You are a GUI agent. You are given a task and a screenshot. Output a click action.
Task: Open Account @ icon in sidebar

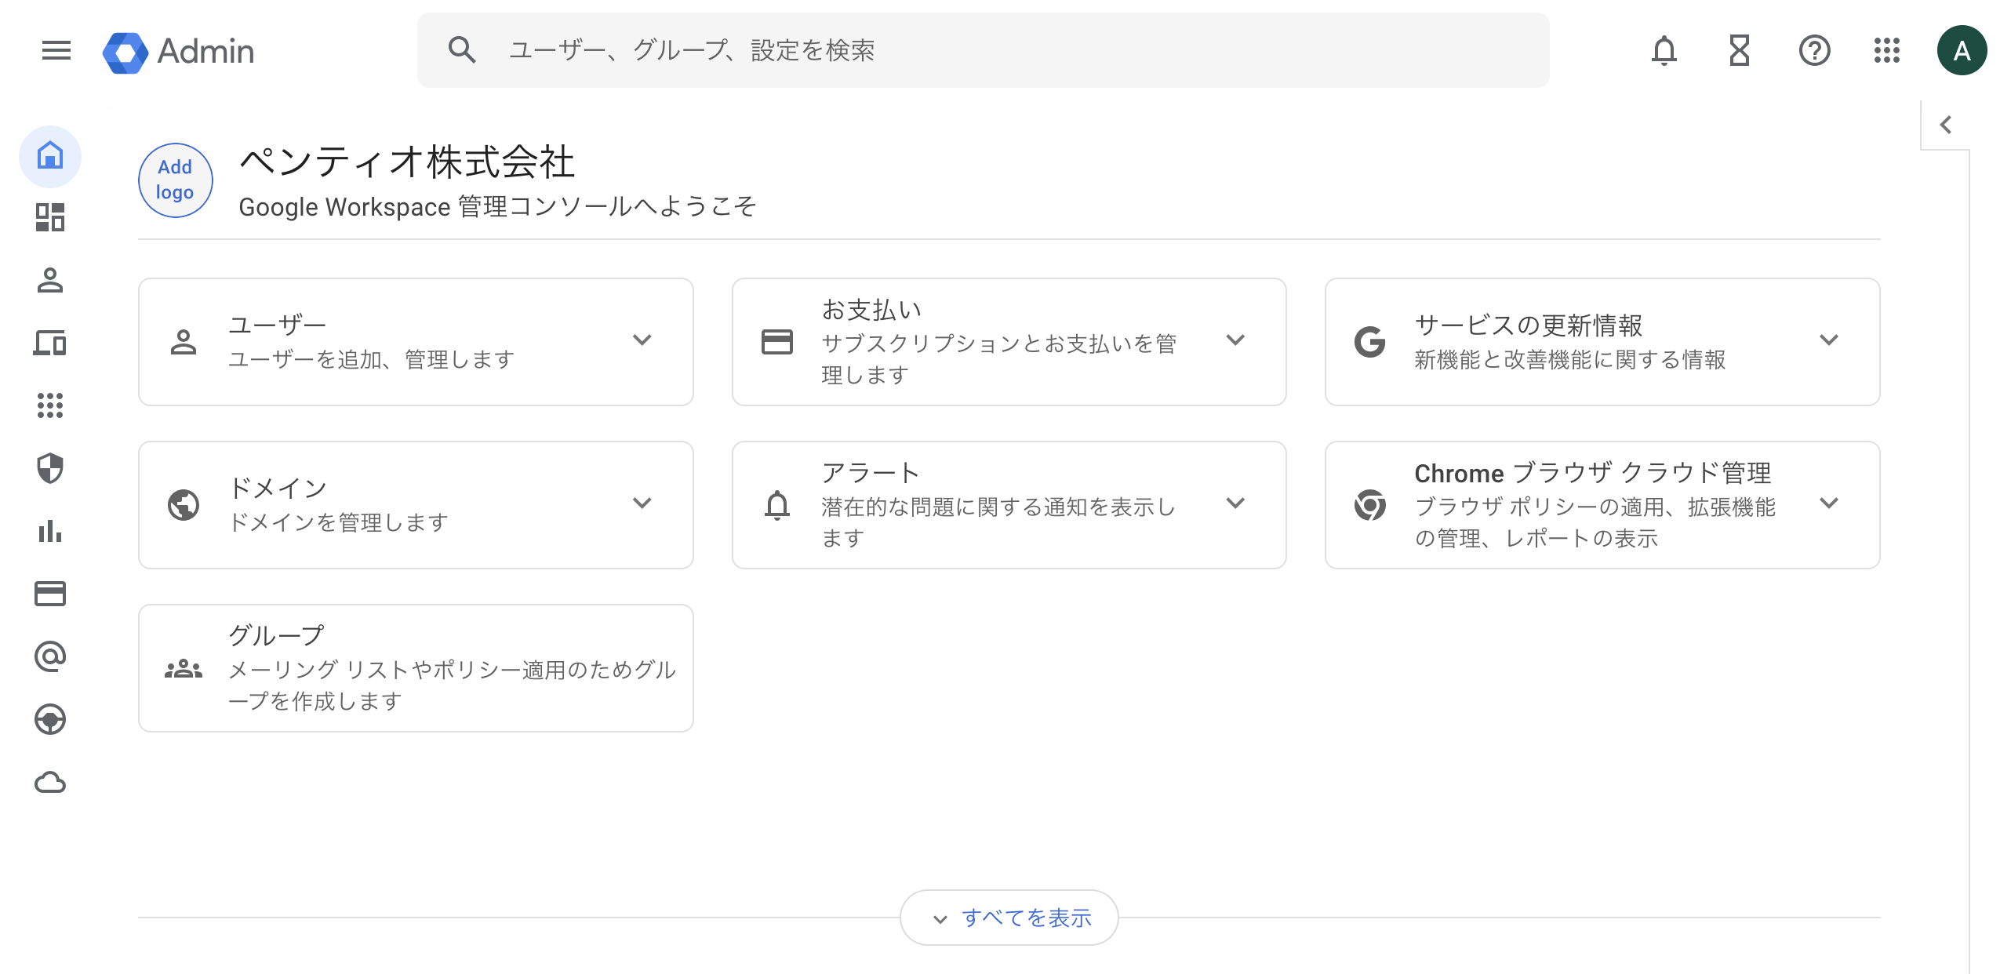50,656
